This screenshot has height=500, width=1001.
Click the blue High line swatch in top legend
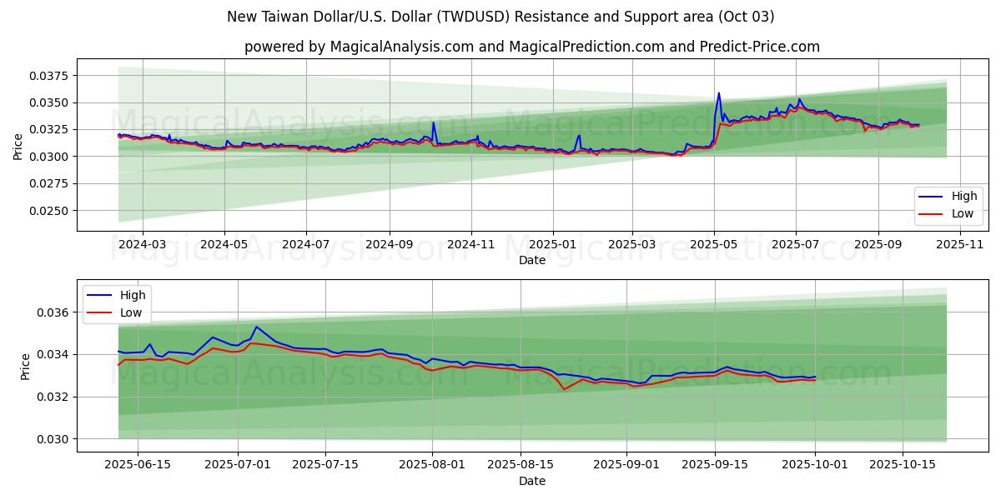[931, 197]
